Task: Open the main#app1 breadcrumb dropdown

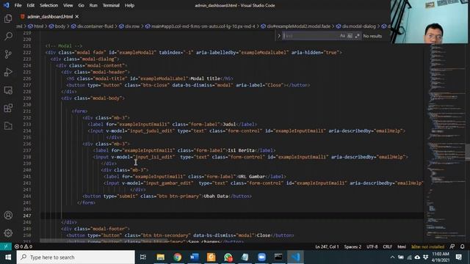Action: coord(200,26)
